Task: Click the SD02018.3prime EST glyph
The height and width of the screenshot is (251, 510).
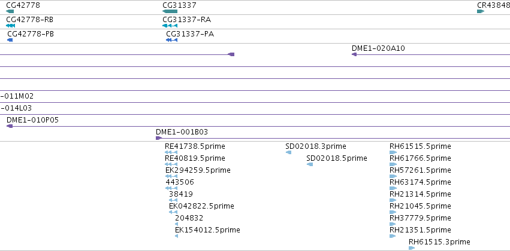Action: [x=288, y=152]
